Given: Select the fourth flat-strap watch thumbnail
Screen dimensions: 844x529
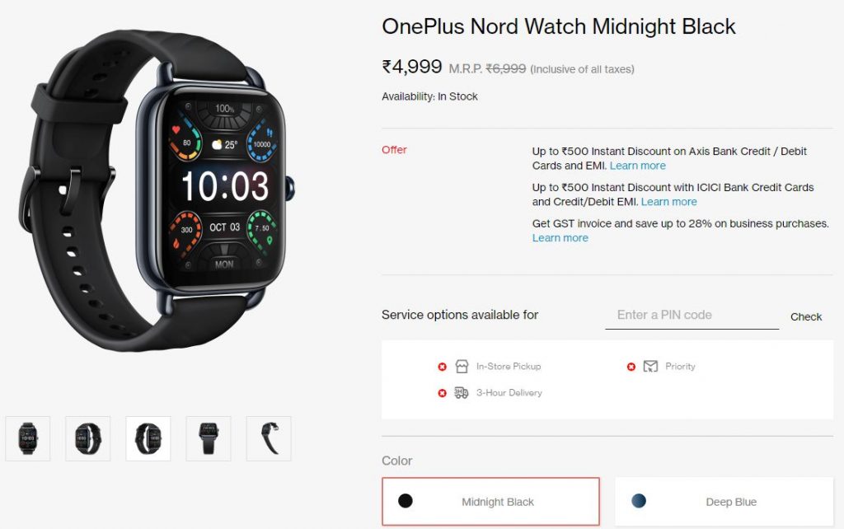Looking at the screenshot, I should coord(209,438).
